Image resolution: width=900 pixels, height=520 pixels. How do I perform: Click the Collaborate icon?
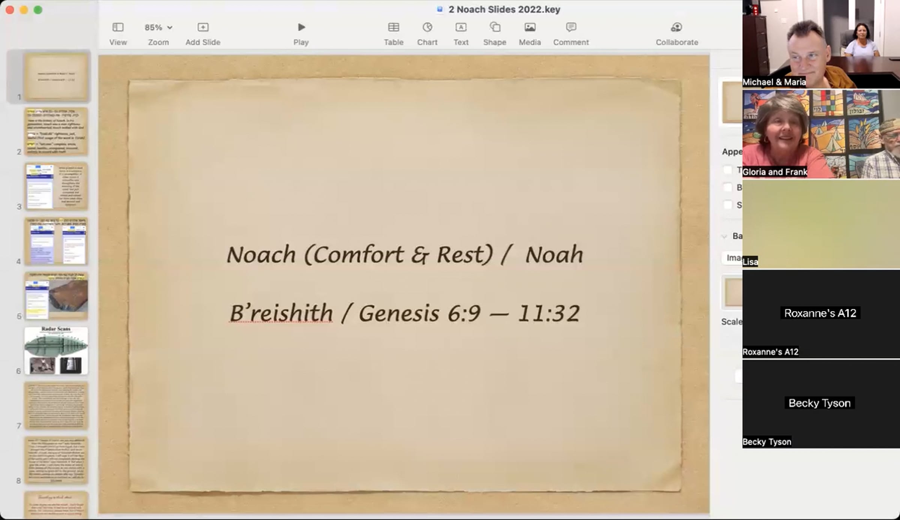[676, 27]
